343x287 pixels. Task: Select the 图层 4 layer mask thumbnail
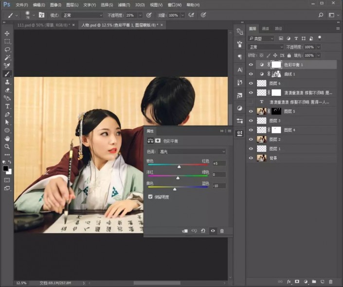[x=276, y=130]
